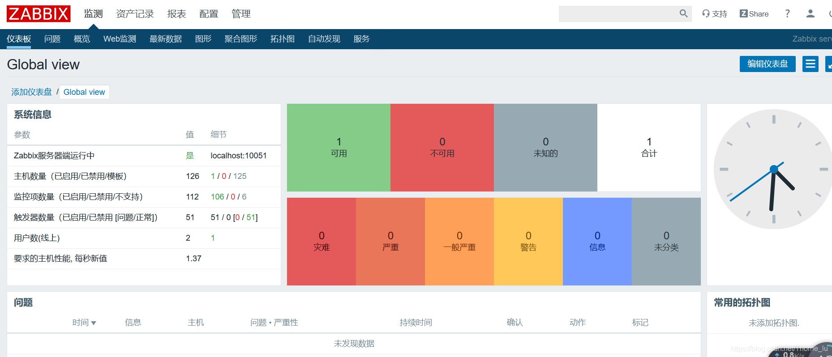Viewport: 832px width, 357px height.
Task: Click the 监控项数量 row label
Action: click(78, 197)
